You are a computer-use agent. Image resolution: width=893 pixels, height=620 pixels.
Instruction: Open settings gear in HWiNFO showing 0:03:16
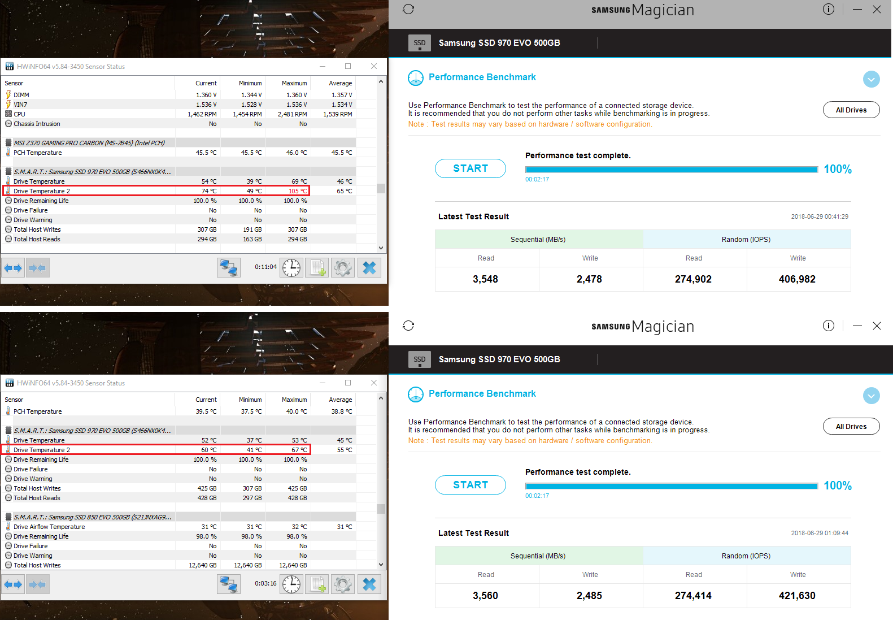(343, 584)
